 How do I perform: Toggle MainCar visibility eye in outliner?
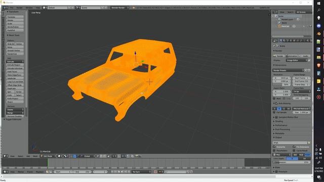pos(304,26)
